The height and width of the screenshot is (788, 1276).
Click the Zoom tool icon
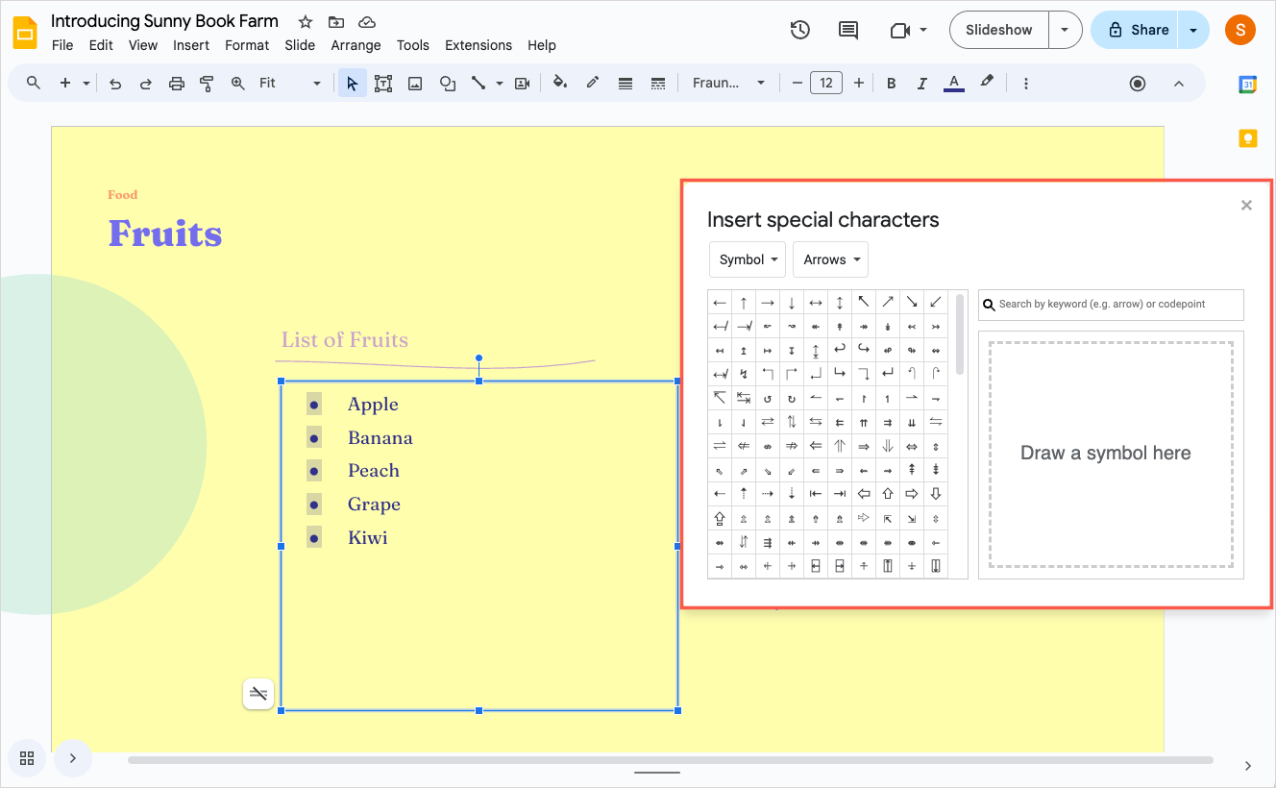pyautogui.click(x=238, y=84)
